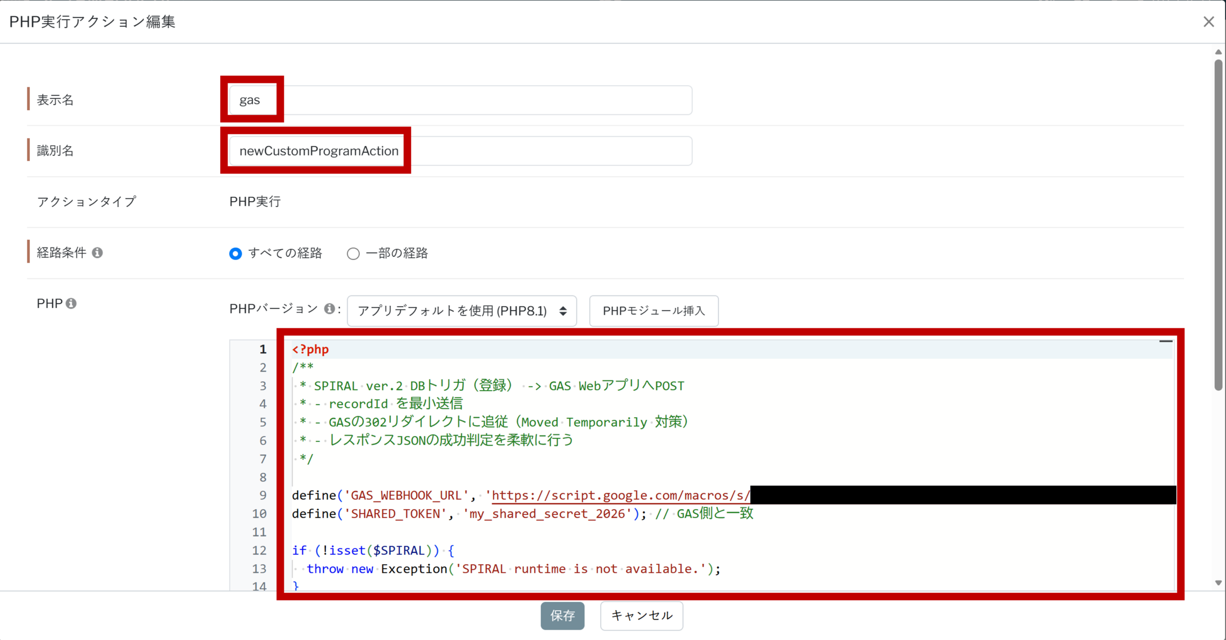Cancel with the キャンセル button
1226x640 pixels.
click(641, 616)
